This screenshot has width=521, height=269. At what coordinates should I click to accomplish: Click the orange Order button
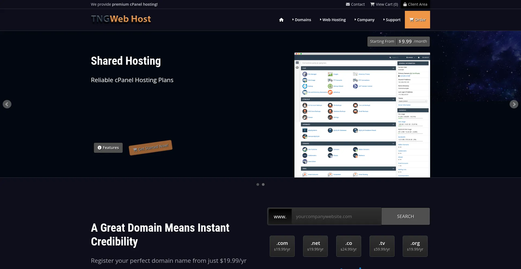(x=417, y=20)
